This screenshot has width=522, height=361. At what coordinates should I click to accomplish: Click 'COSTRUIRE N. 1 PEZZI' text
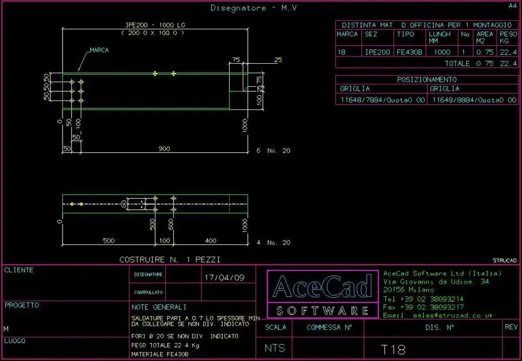(x=170, y=259)
